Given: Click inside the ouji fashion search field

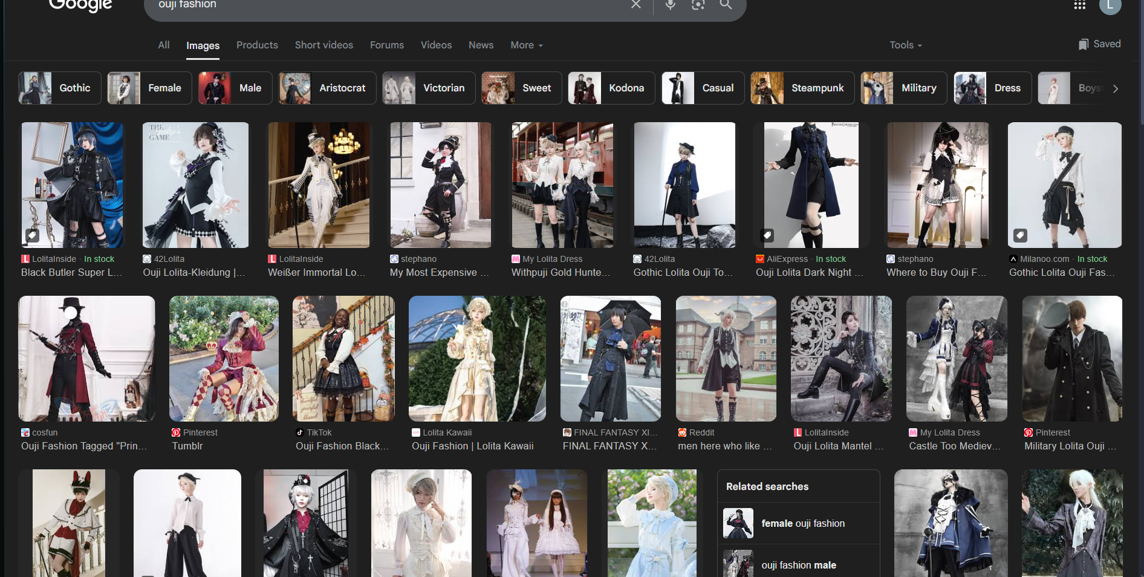Looking at the screenshot, I should point(387,5).
